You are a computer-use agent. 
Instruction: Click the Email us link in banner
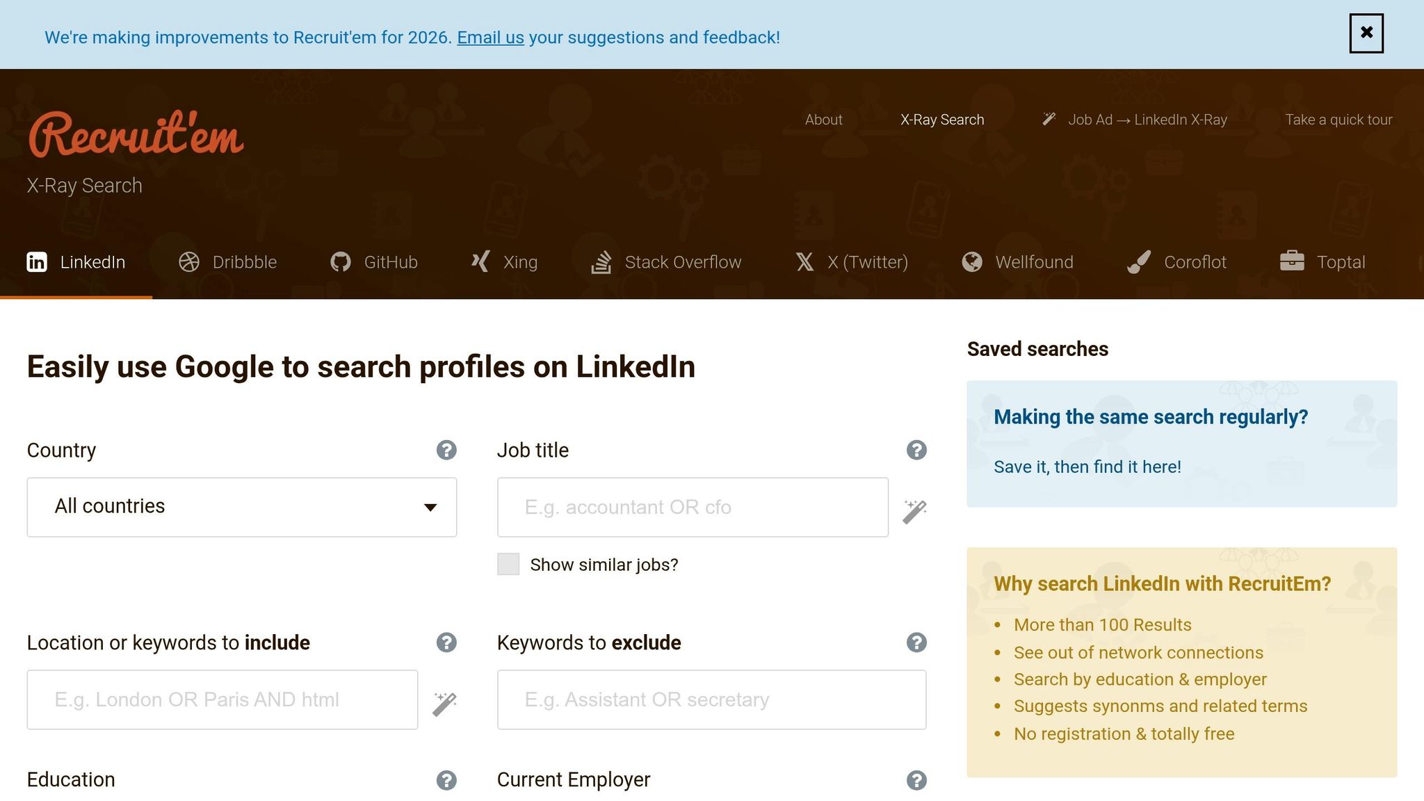click(490, 38)
